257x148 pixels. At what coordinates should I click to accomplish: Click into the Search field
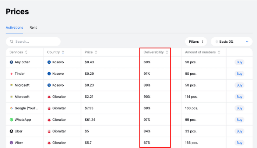click(x=35, y=42)
